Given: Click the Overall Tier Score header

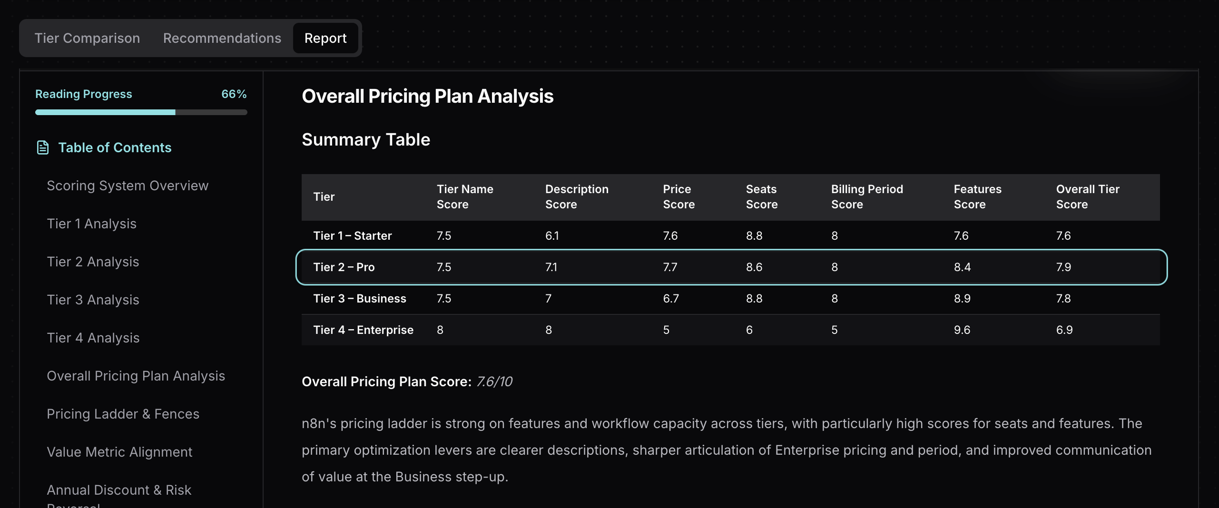Looking at the screenshot, I should (1088, 196).
